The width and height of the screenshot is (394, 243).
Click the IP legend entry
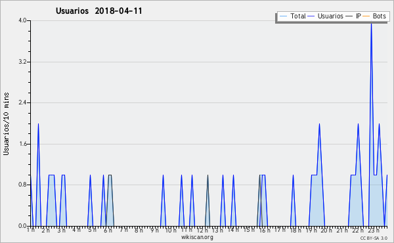tap(353, 16)
